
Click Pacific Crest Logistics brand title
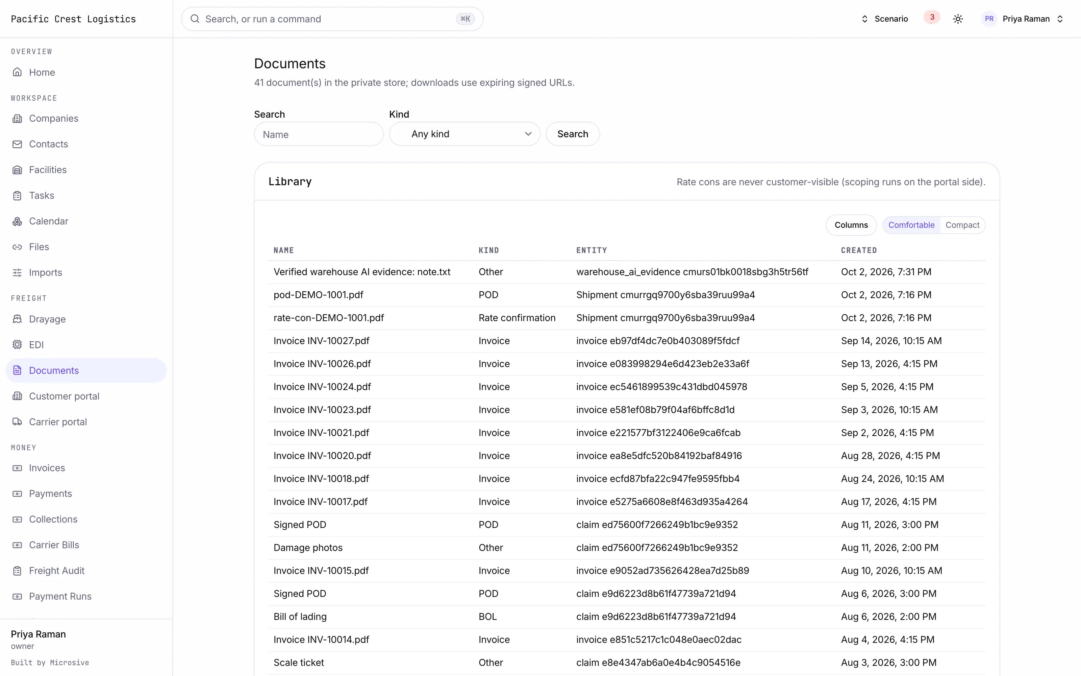click(73, 19)
